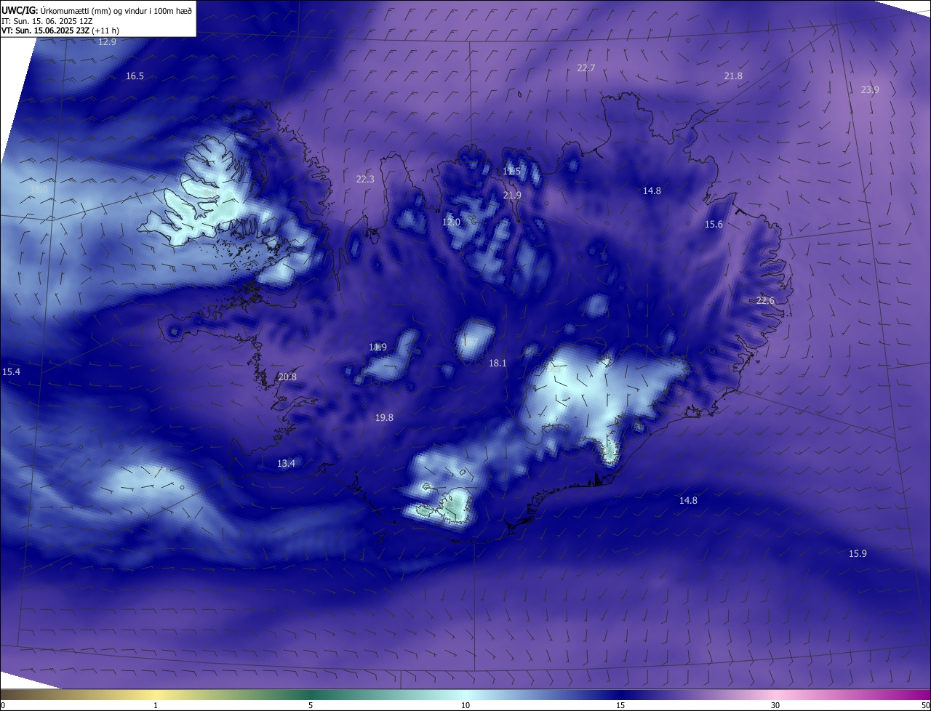Click the colour scale tick label 30
Screen dimensions: 931x711
775,705
